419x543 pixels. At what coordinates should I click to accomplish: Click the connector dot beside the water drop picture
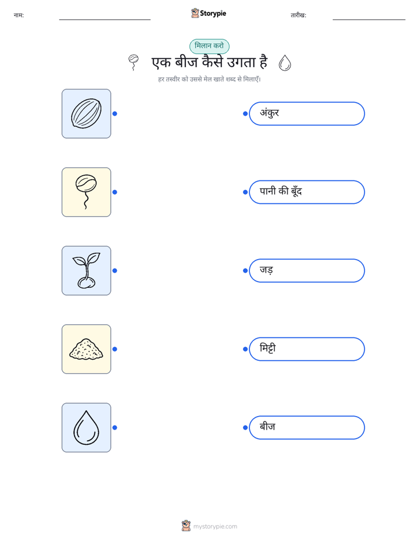click(115, 428)
